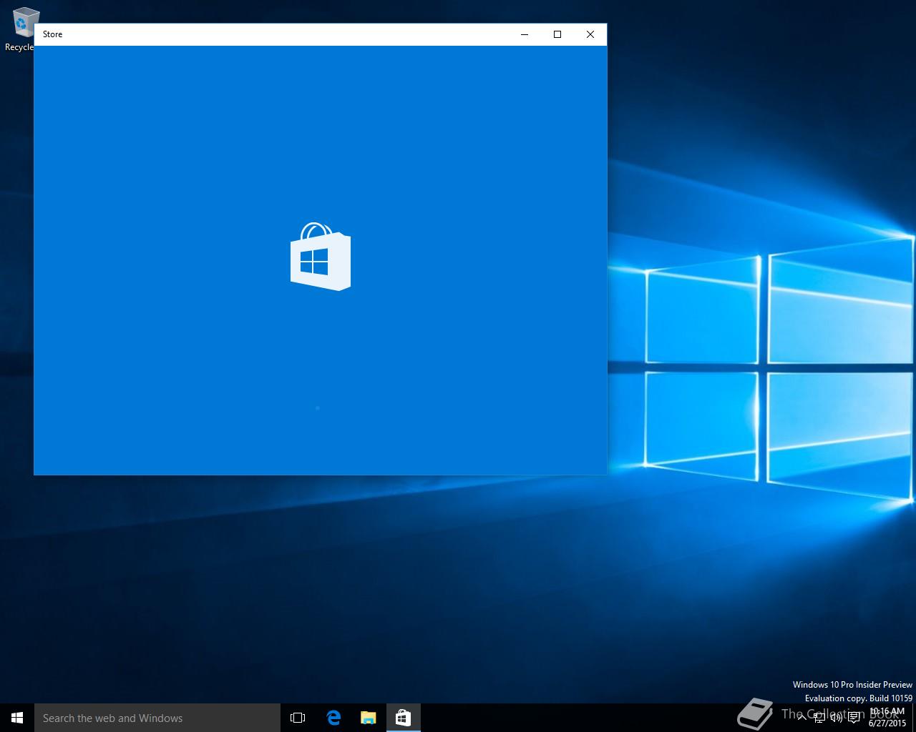Open the network status tray icon
This screenshot has width=916, height=732.
pos(819,718)
